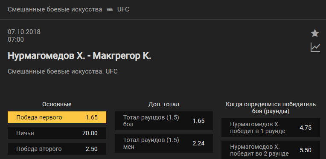Click the small MMA logo icon

click(x=110, y=9)
